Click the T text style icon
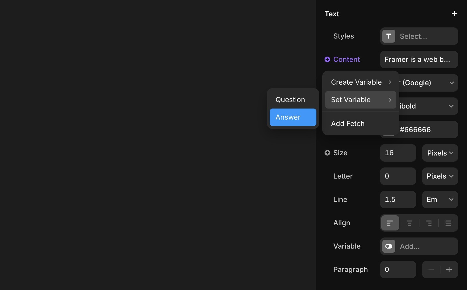The image size is (467, 290). 389,36
